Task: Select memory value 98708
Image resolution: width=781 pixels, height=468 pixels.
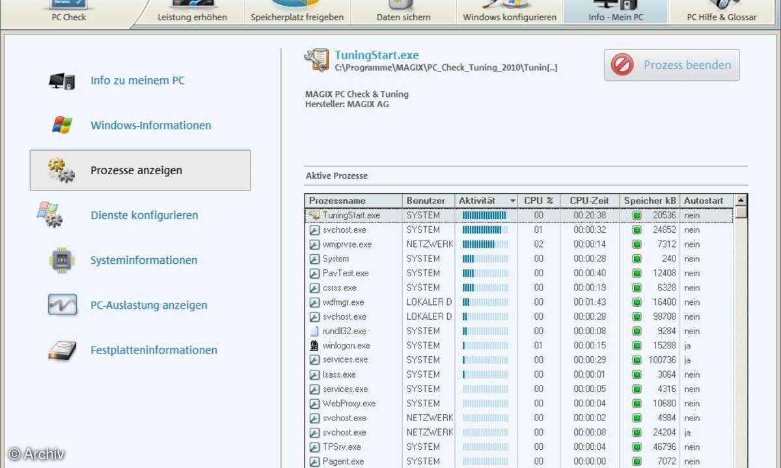Action: point(665,317)
